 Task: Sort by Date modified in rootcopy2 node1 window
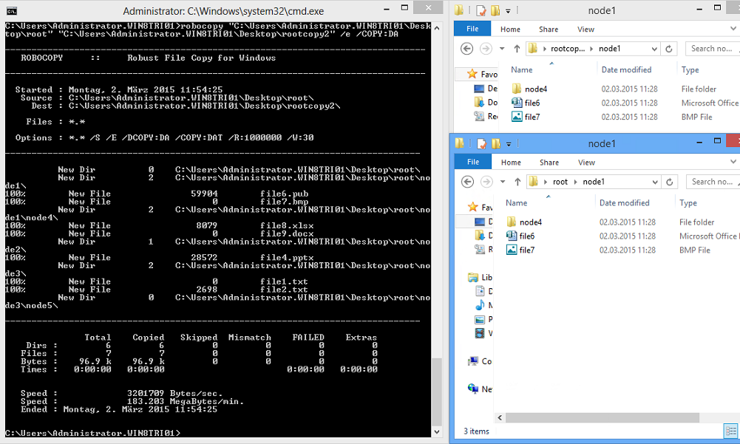(x=626, y=70)
